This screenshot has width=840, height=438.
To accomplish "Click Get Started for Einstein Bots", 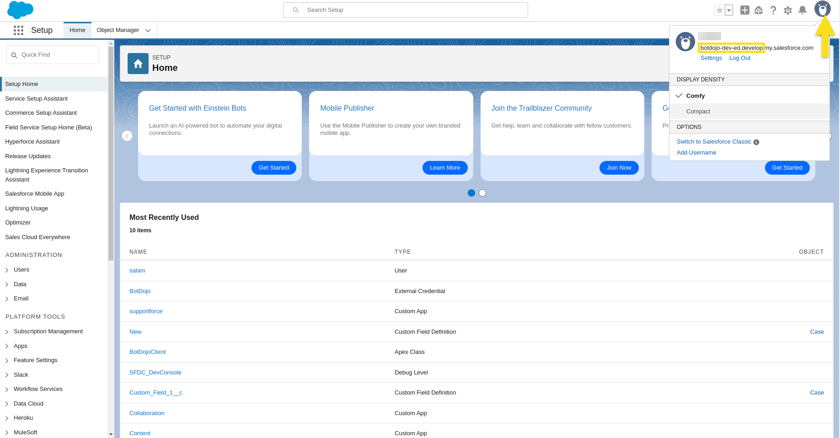I will (274, 168).
